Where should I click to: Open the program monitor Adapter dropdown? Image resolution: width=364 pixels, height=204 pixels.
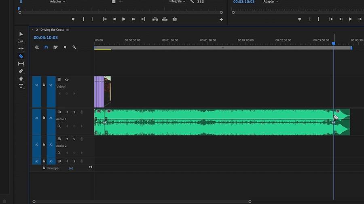[271, 2]
